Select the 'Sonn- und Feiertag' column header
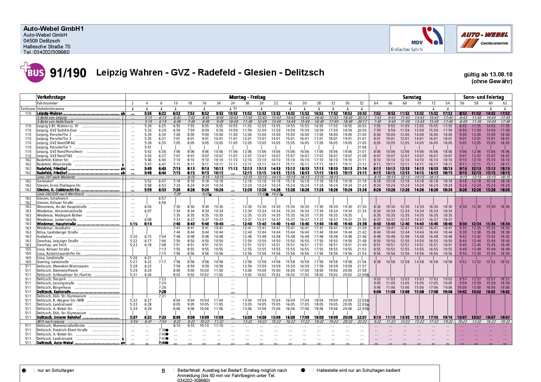Screen dimensions: 541x382 [483, 97]
